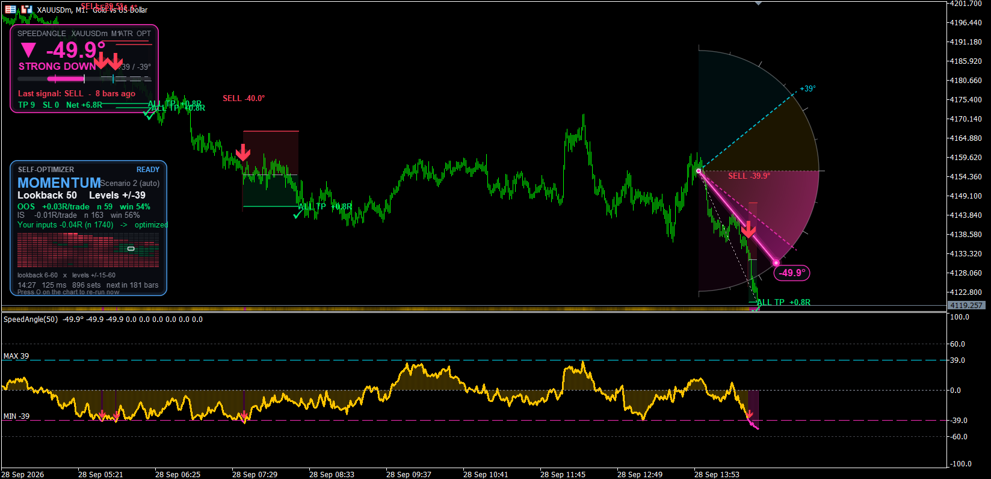
Task: Click the green checkmark at the middle ALL TP label
Action: pos(298,213)
